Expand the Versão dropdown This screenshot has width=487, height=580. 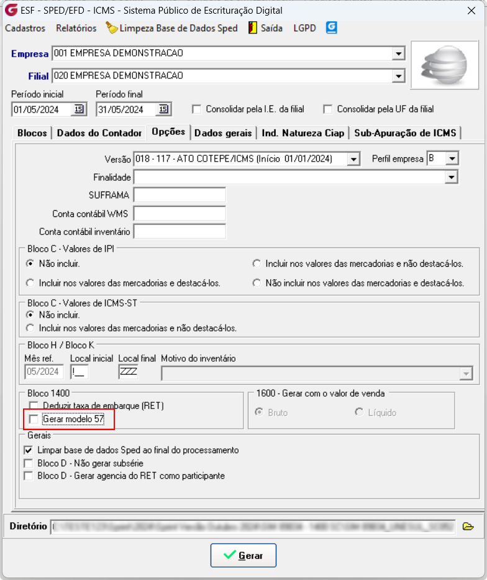click(353, 159)
